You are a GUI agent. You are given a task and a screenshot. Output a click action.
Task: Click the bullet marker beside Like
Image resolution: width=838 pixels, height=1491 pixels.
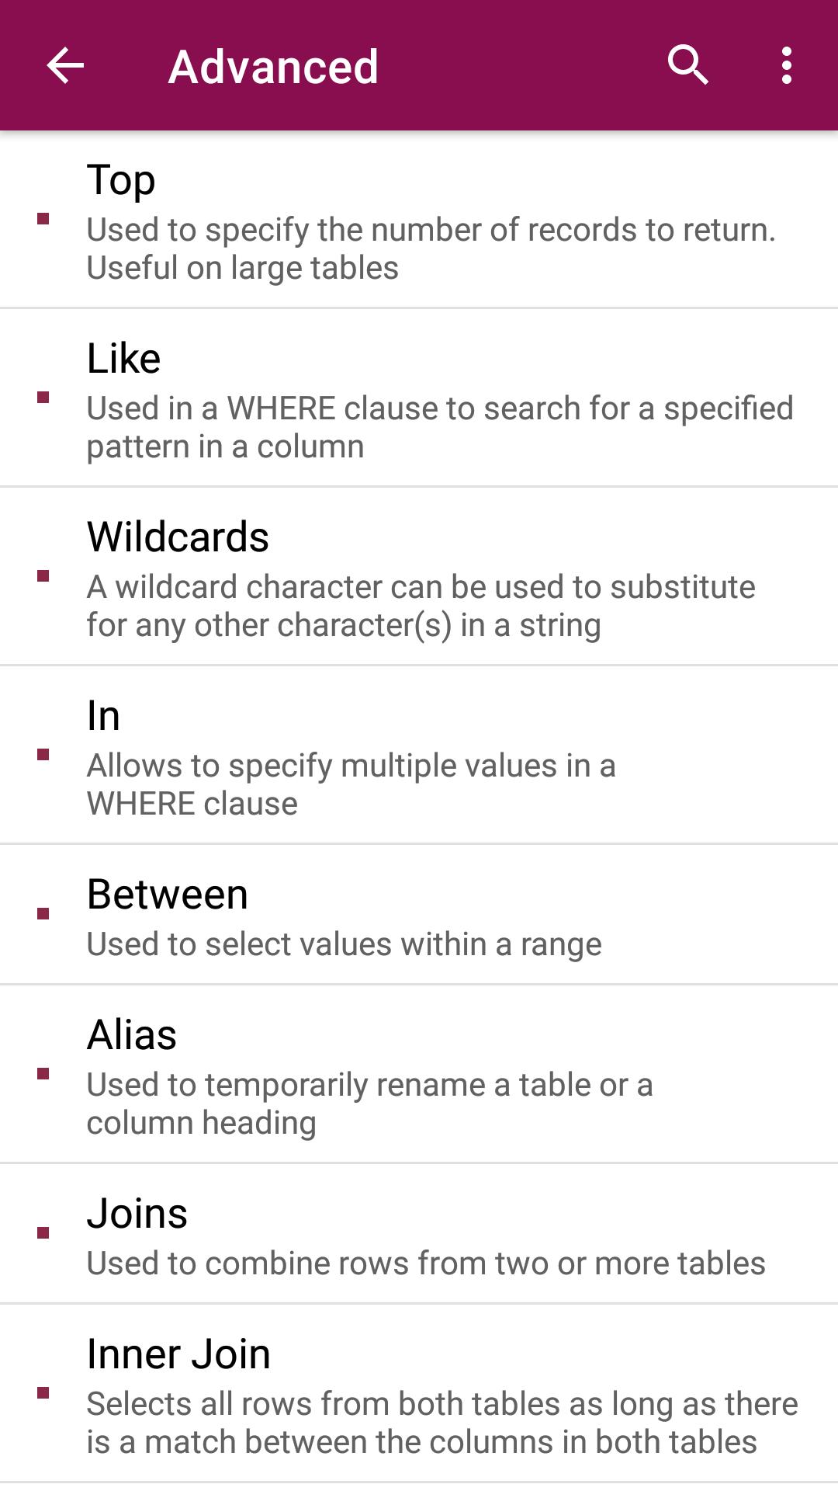tap(43, 398)
